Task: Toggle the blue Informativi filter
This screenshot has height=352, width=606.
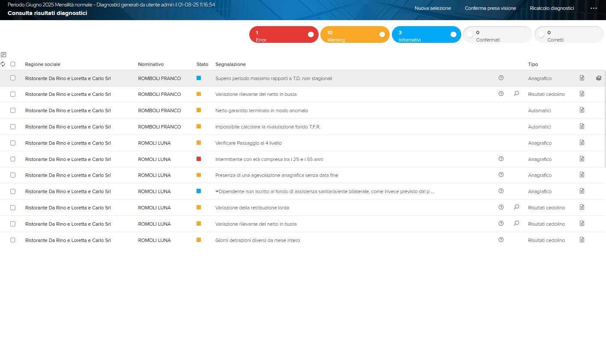Action: [426, 35]
